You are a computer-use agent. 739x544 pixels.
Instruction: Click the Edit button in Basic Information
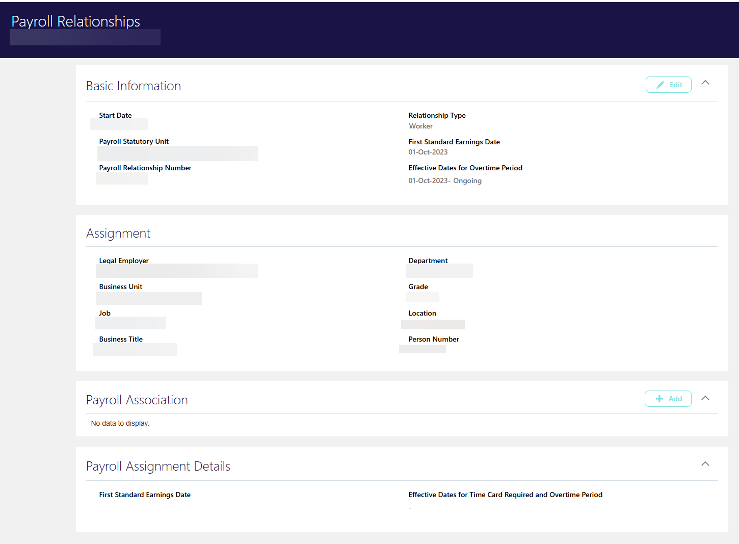[669, 85]
